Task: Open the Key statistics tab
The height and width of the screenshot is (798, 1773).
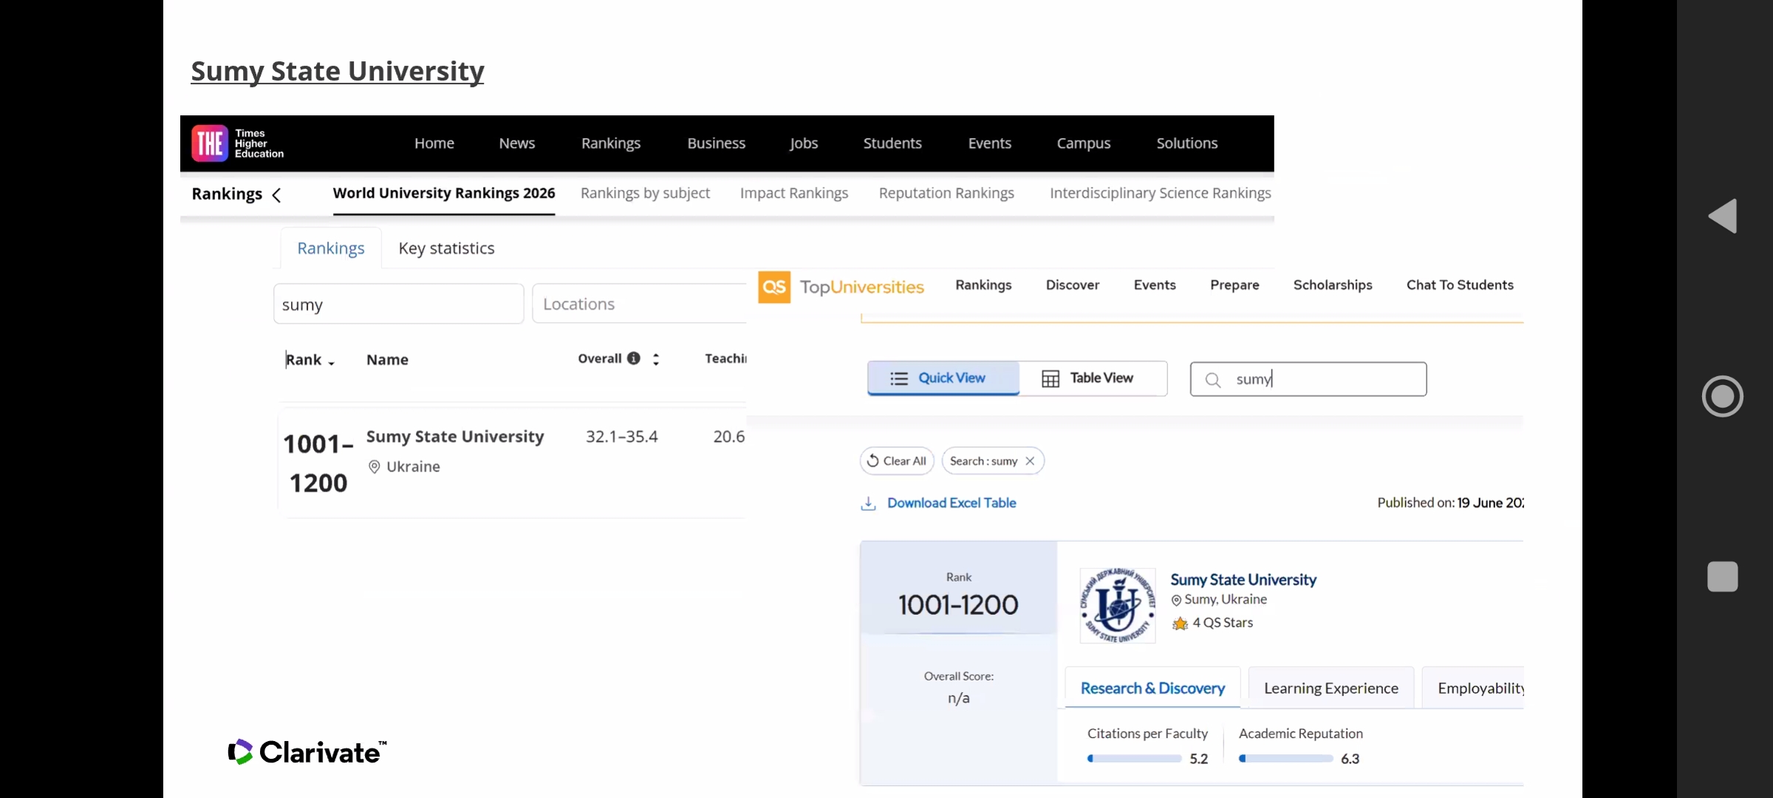Action: click(446, 249)
